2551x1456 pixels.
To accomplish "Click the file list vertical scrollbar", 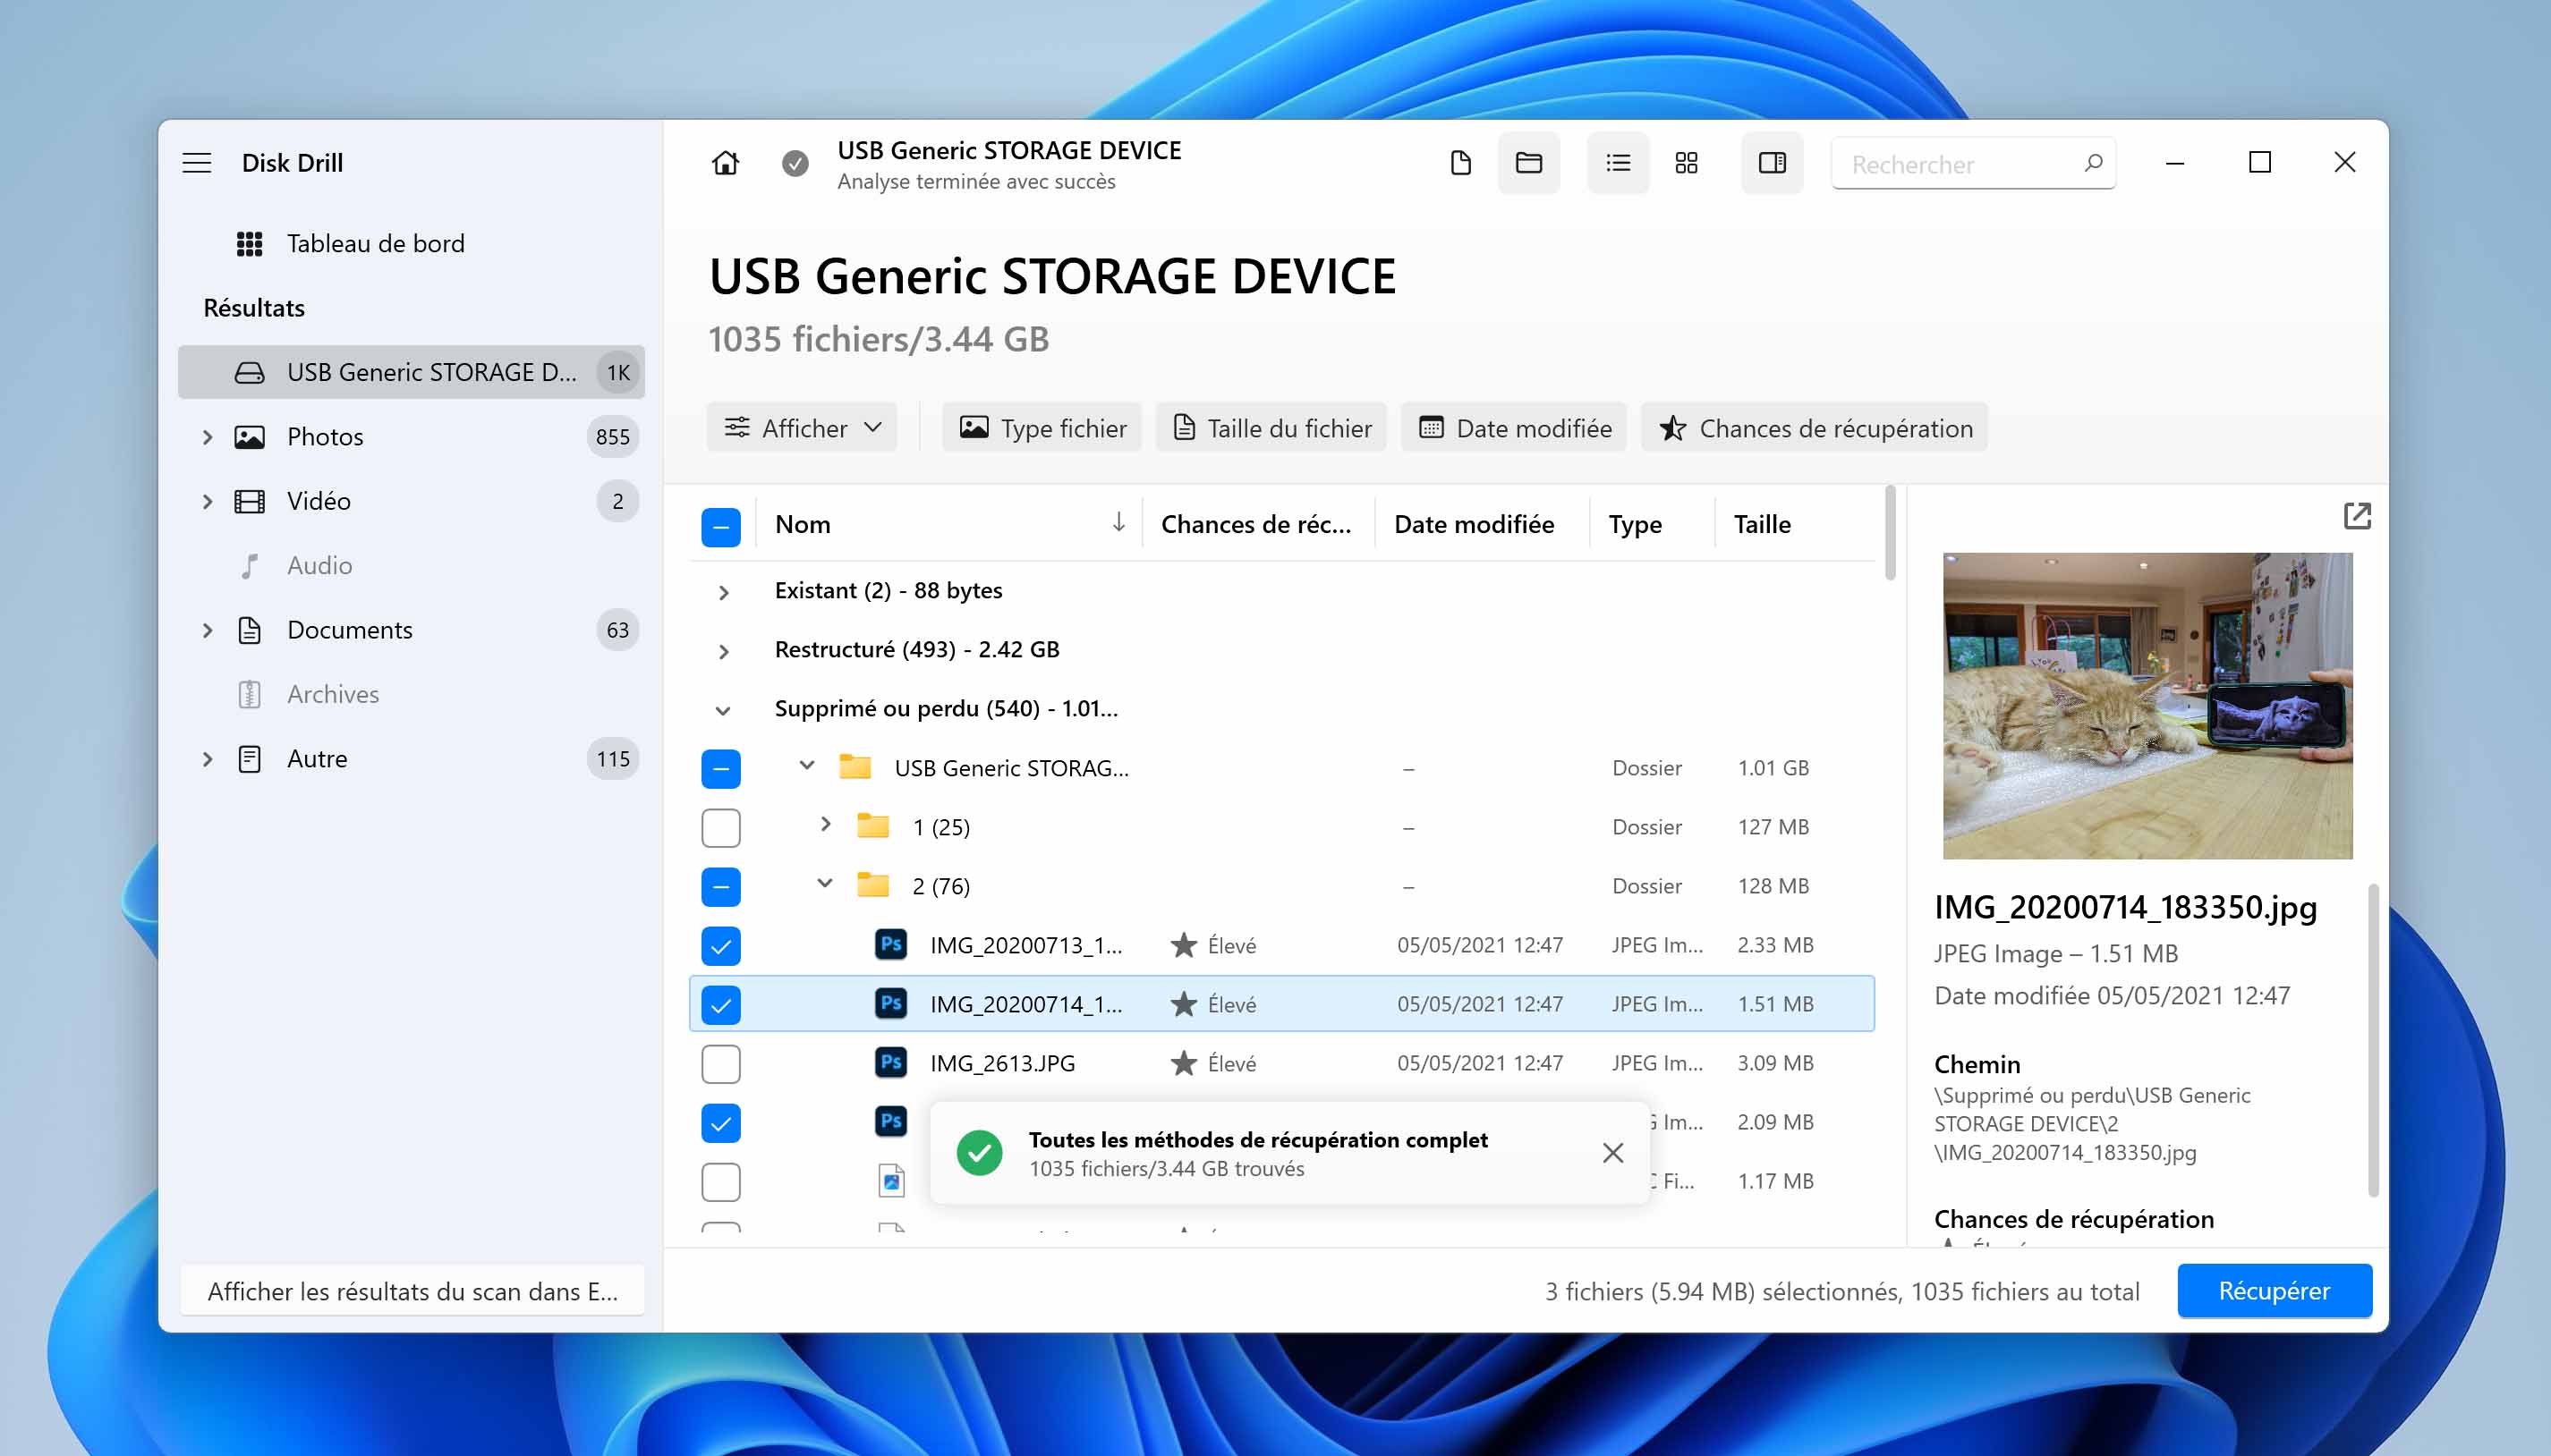I will pyautogui.click(x=1890, y=534).
